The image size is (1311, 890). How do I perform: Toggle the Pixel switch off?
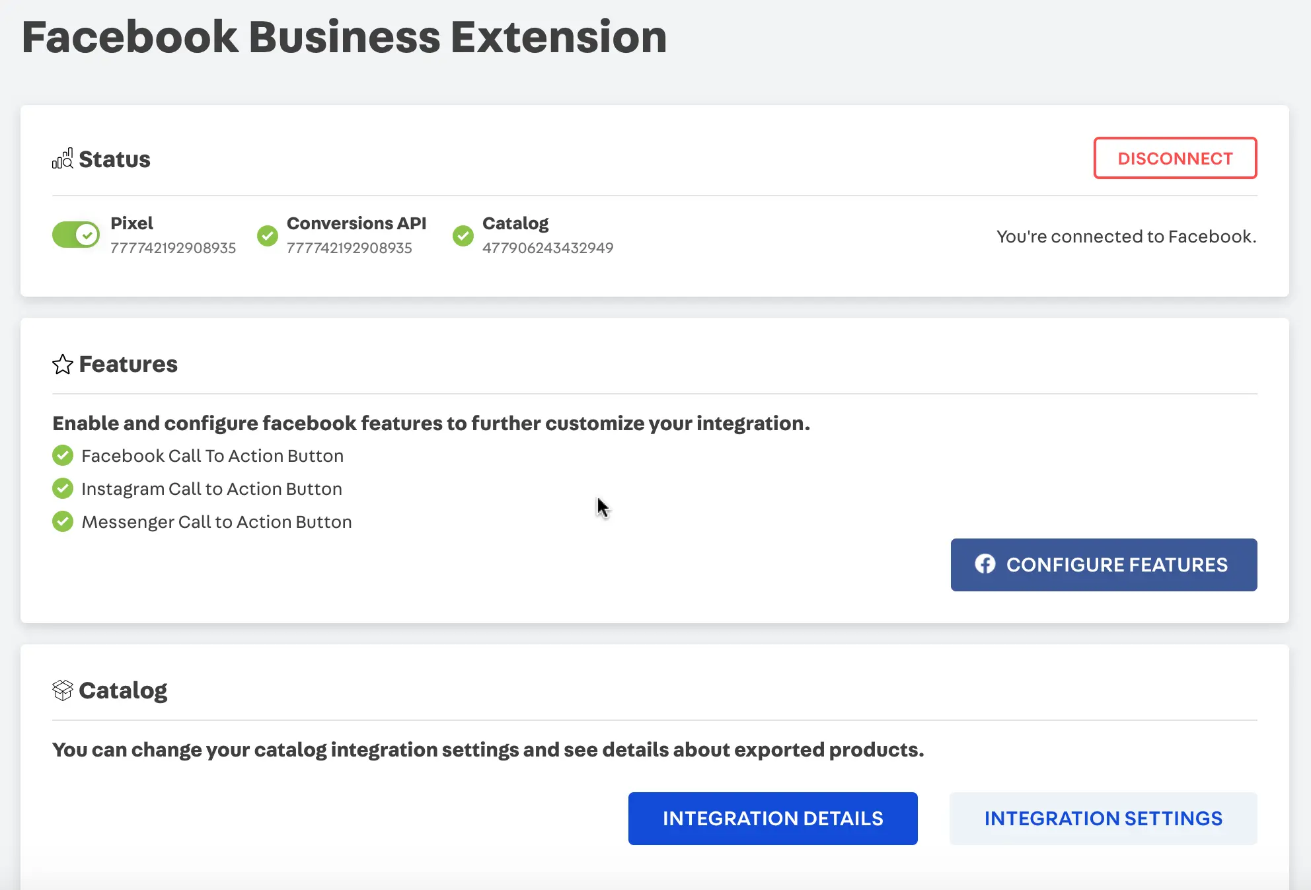tap(76, 235)
